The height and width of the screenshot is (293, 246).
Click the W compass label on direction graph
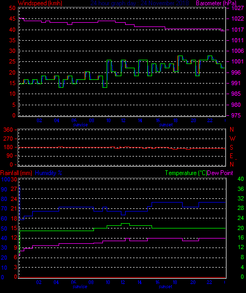[x=232, y=139]
